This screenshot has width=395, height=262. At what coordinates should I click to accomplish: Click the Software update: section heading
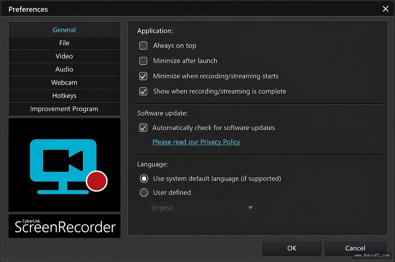pos(162,113)
